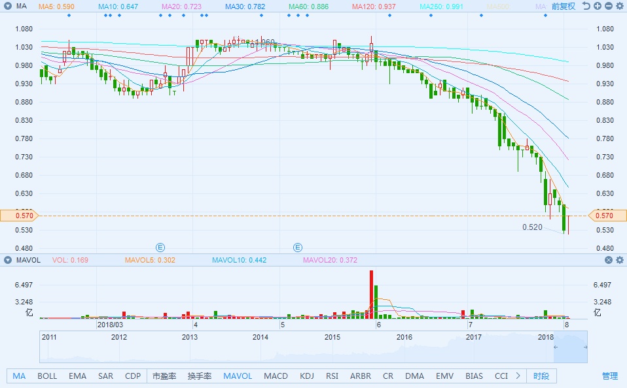Viewport: 627px width, 388px height.
Task: Click the faded MA500 legend label
Action: click(499, 7)
